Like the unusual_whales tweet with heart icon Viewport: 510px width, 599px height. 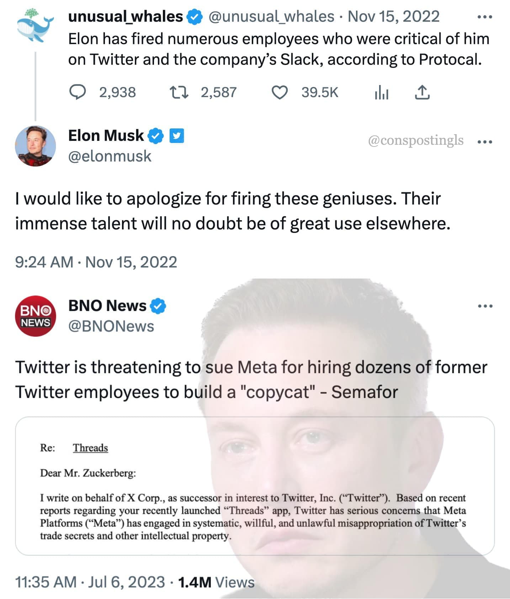(x=280, y=92)
